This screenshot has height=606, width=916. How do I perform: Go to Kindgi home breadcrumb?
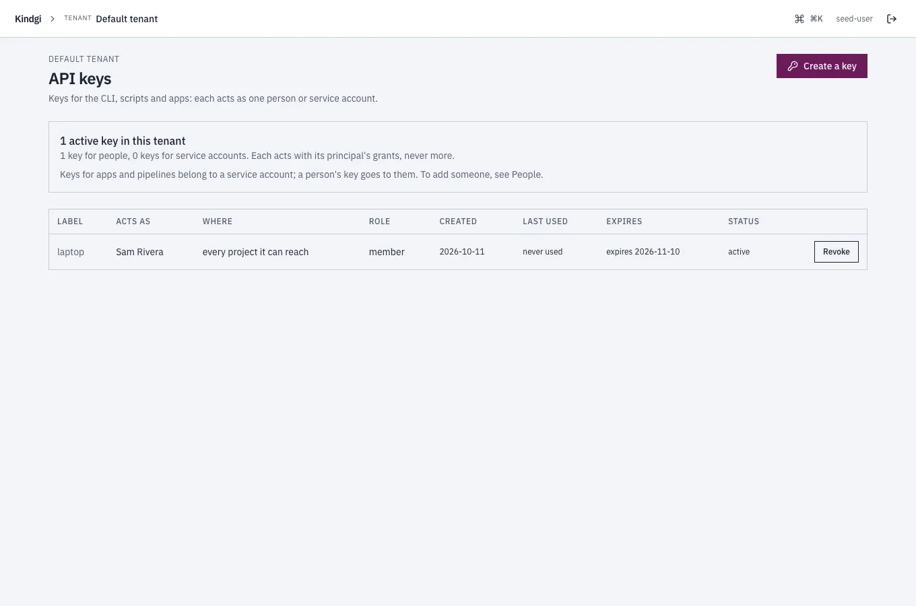tap(28, 19)
